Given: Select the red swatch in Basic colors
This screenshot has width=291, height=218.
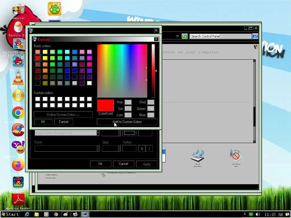Looking at the screenshot, I should [38, 58].
